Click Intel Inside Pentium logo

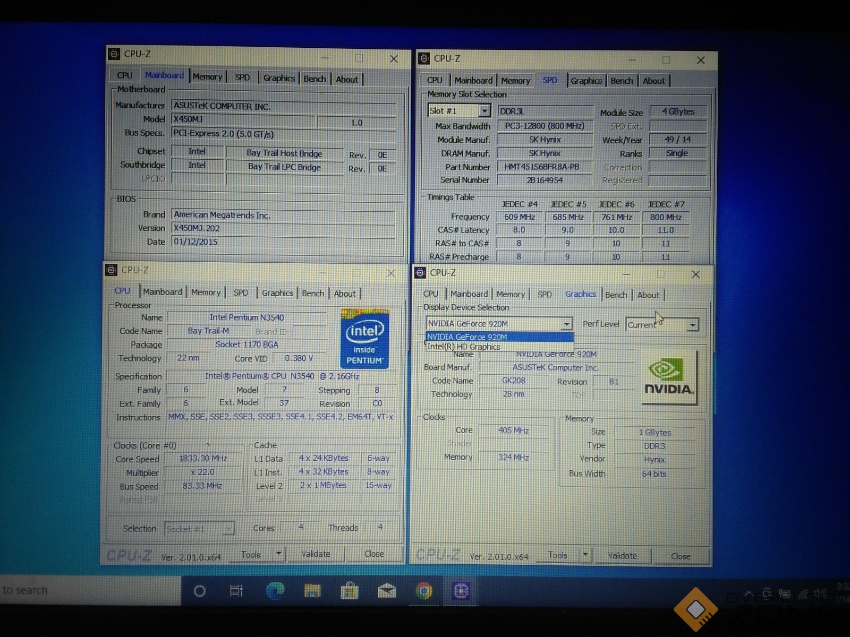(x=365, y=338)
